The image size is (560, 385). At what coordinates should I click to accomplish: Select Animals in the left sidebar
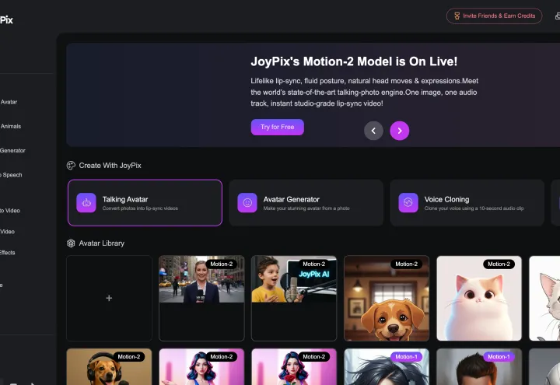10,127
